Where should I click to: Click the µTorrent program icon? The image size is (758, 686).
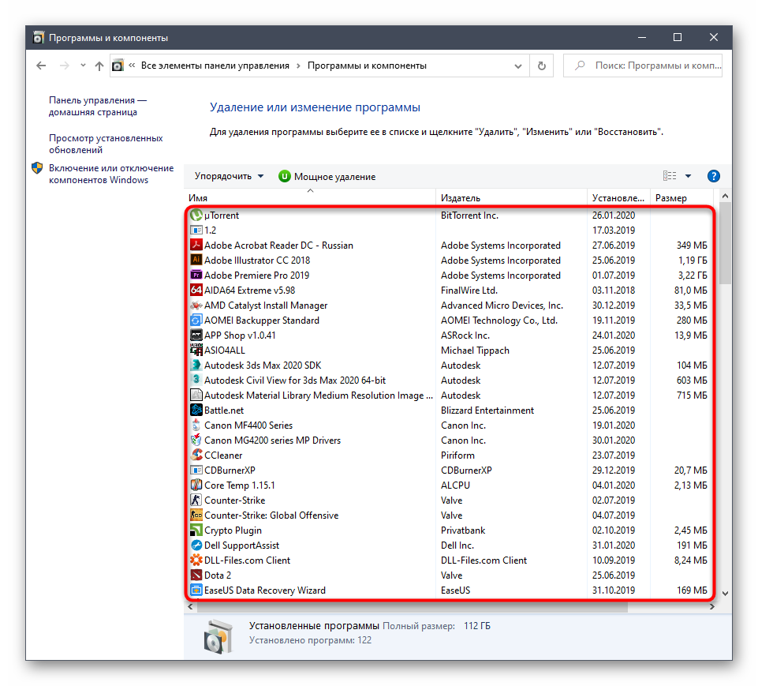click(x=197, y=216)
